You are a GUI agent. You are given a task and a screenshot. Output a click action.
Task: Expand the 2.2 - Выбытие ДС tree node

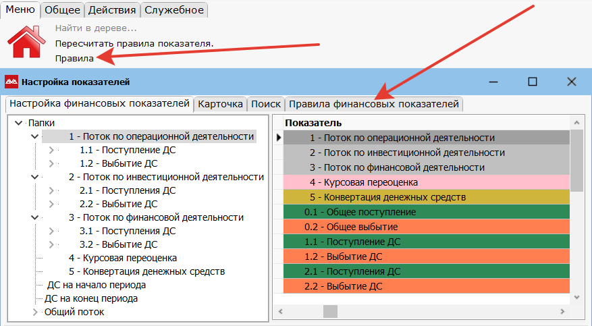tap(51, 204)
